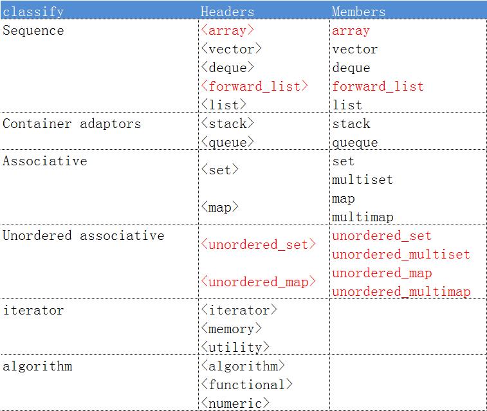
Task: Select the "<memory>" header entry
Action: tap(231, 329)
